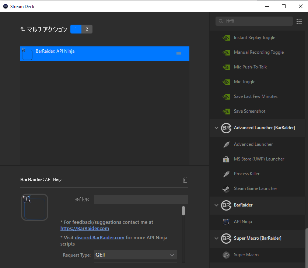Collapse the Advanced Launcher [BarRaider] category

click(216, 128)
